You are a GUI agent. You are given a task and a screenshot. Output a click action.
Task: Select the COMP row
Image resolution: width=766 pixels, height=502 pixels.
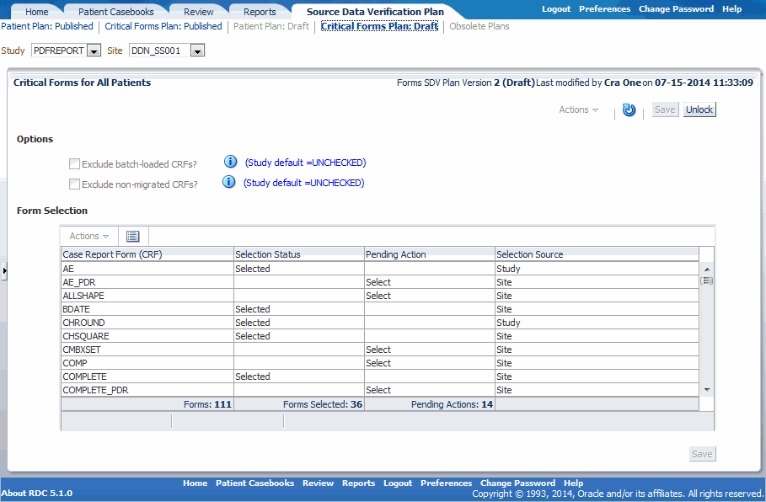click(x=379, y=363)
